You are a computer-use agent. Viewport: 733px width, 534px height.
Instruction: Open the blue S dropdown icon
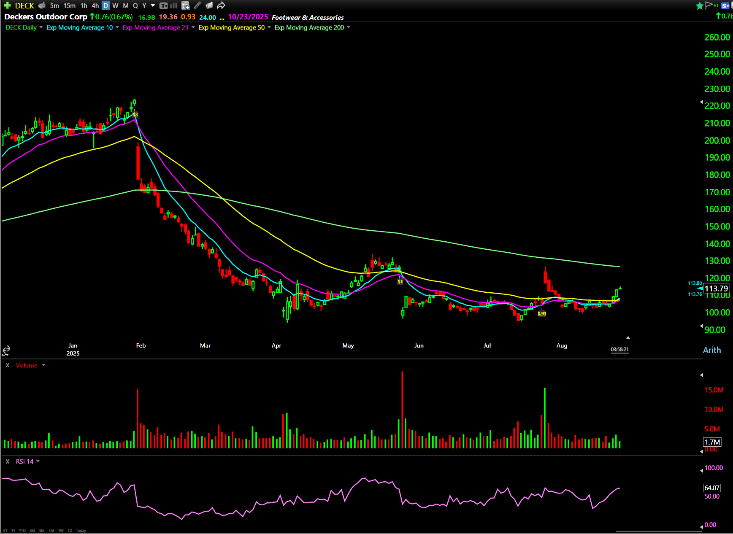tap(726, 5)
